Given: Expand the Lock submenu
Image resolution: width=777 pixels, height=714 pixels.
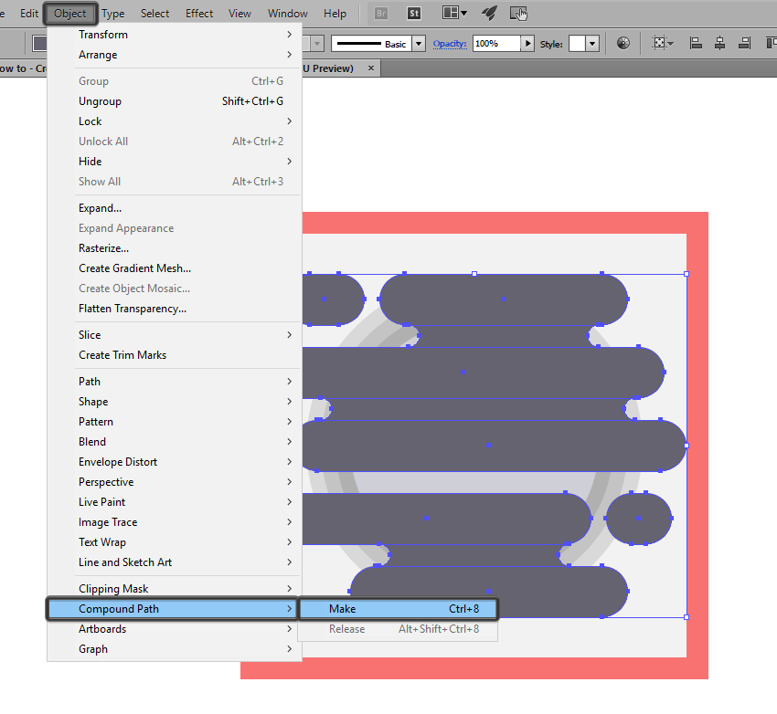Looking at the screenshot, I should 175,121.
